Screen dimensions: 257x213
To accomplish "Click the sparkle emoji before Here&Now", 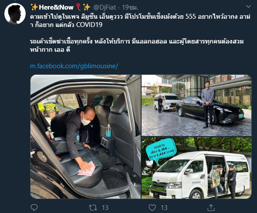I will pyautogui.click(x=34, y=7).
